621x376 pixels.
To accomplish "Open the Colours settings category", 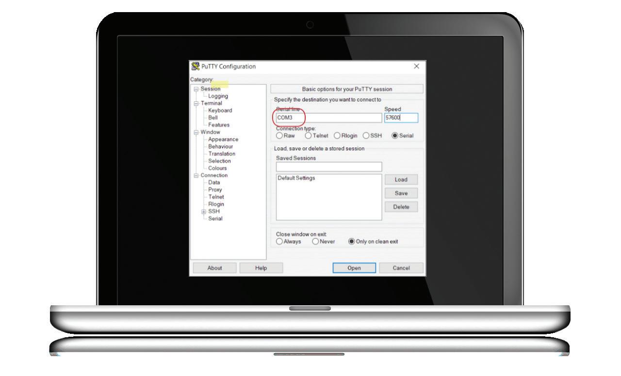I will (218, 168).
